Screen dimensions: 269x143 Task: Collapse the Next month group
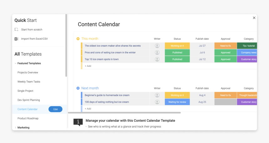tap(78, 88)
